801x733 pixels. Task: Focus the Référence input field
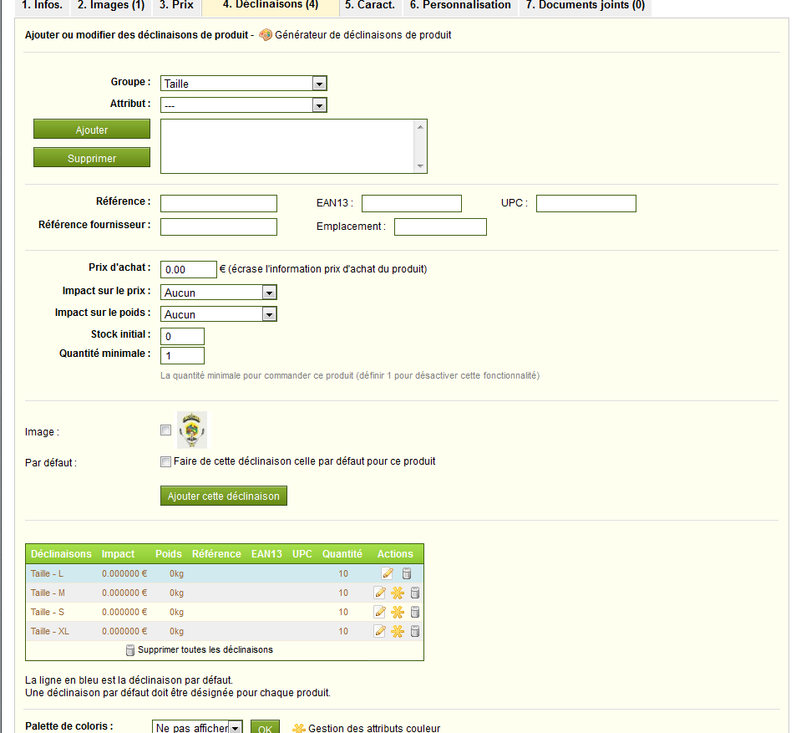coord(219,203)
